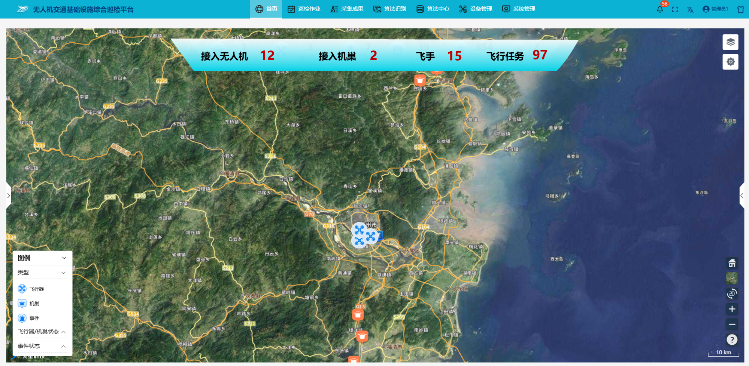Image resolution: width=749 pixels, height=366 pixels.
Task: Open map settings gear icon
Action: [730, 62]
